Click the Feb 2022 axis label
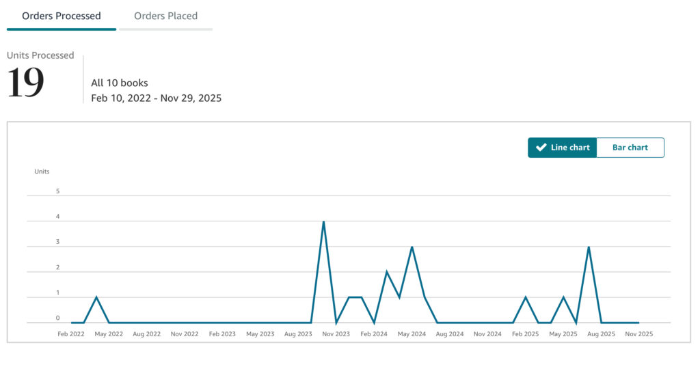This screenshot has width=700, height=369. [71, 334]
